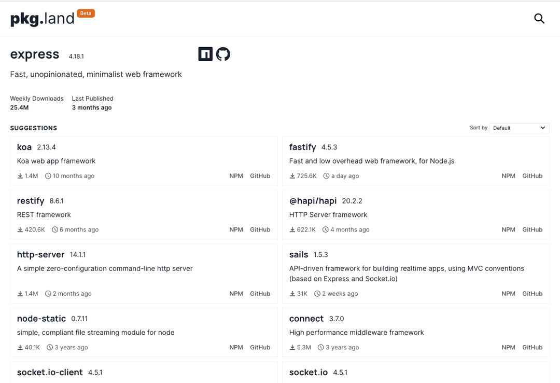Click NPM link for @hapi/hapi
Screen dimensions: 560x383
tap(508, 229)
